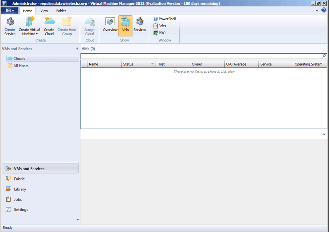Click the Assign Cloud ribbon icon
This screenshot has height=232, width=329.
pos(90,26)
